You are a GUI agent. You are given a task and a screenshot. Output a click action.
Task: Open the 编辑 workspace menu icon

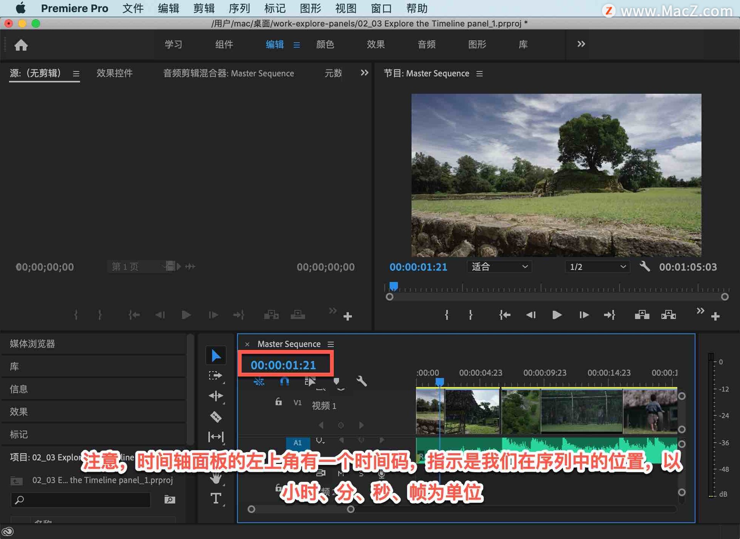tap(296, 45)
